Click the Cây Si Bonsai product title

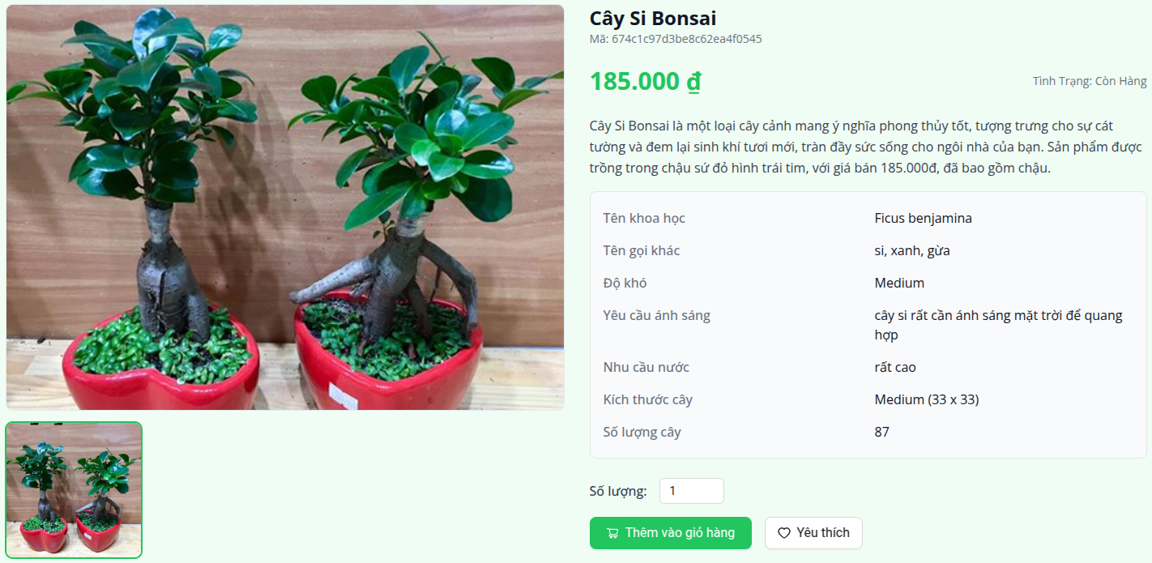click(x=652, y=19)
